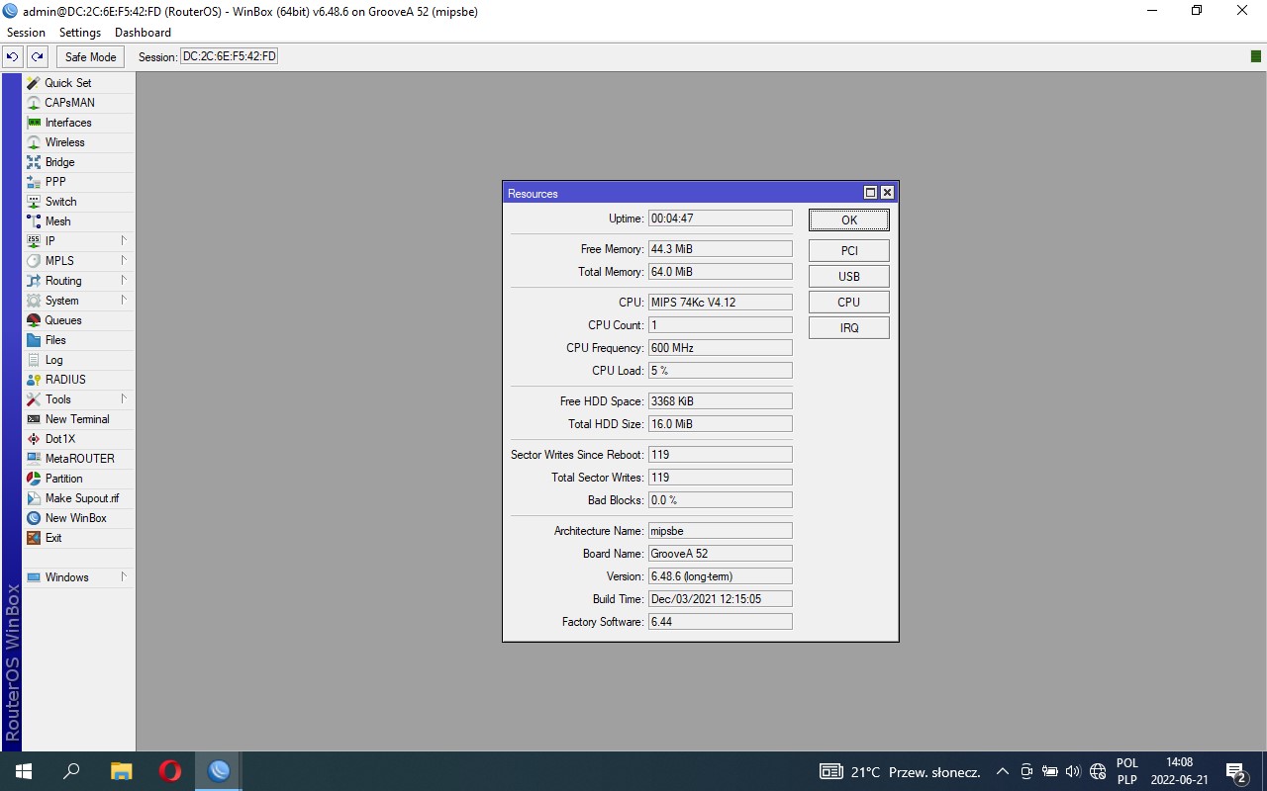Open the Windows Start menu
Viewport: 1267px width, 791px height.
pyautogui.click(x=24, y=771)
